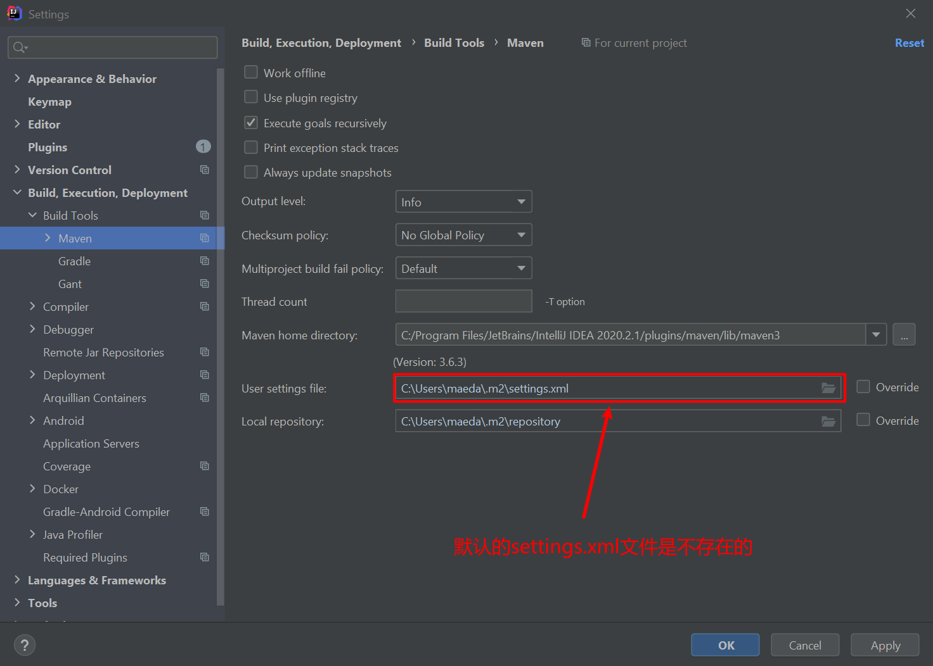Click the Cancel button
The height and width of the screenshot is (666, 933).
click(805, 645)
